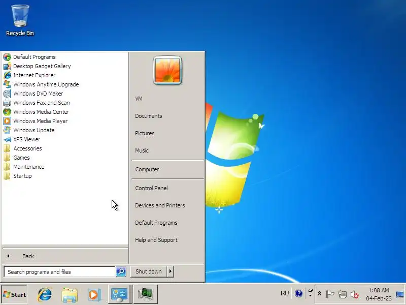The height and width of the screenshot is (305, 406).
Task: Click the Windows Update icon
Action: [7, 130]
